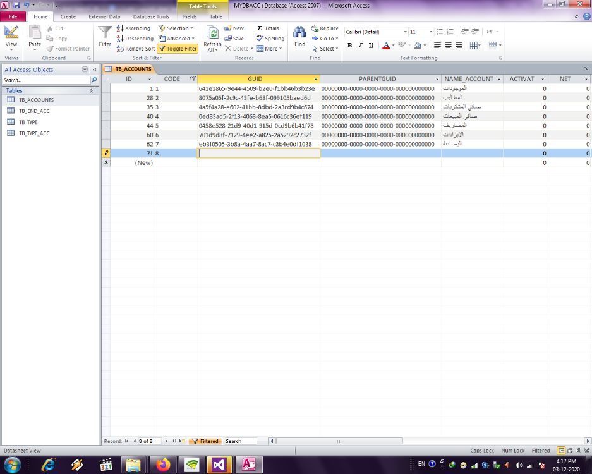Open the Table tab under Table Tools
This screenshot has width=592, height=474.
pyautogui.click(x=216, y=16)
